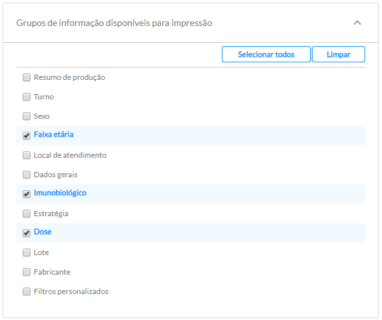382x320 pixels.
Task: Select the Local de atendimento checkbox
Action: click(x=27, y=155)
